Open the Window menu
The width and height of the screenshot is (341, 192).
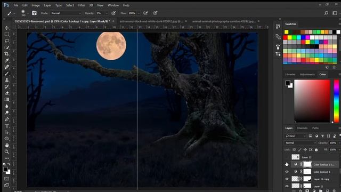tap(113, 5)
